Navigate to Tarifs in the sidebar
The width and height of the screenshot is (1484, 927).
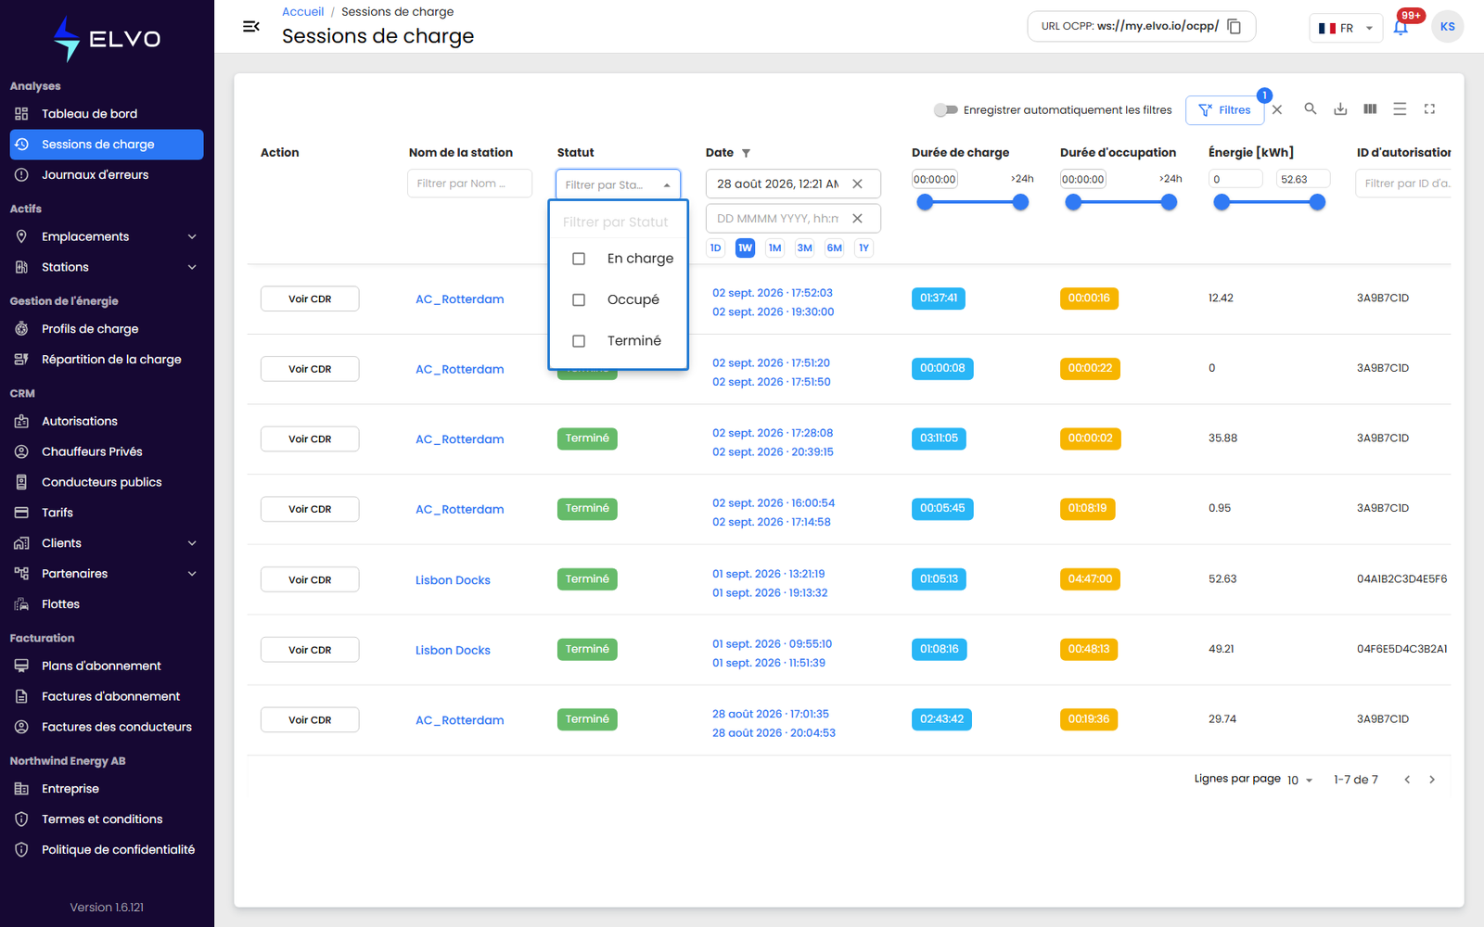click(x=107, y=513)
